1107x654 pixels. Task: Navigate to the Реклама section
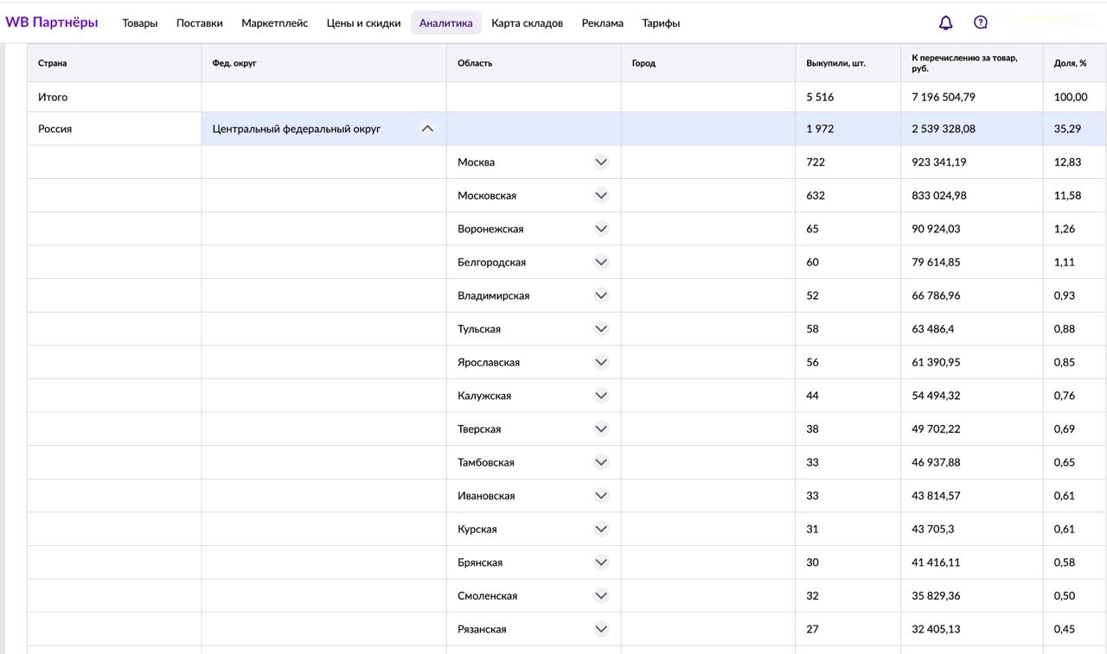click(x=602, y=23)
